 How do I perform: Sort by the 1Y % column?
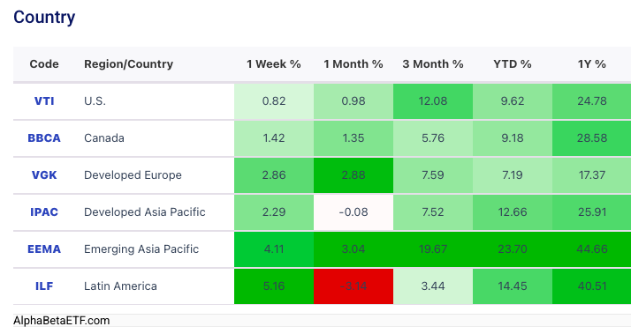(592, 64)
